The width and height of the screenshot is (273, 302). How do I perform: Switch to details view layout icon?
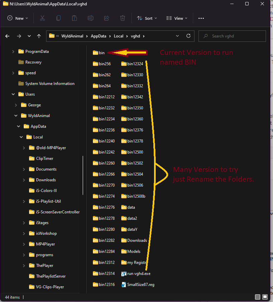258,297
